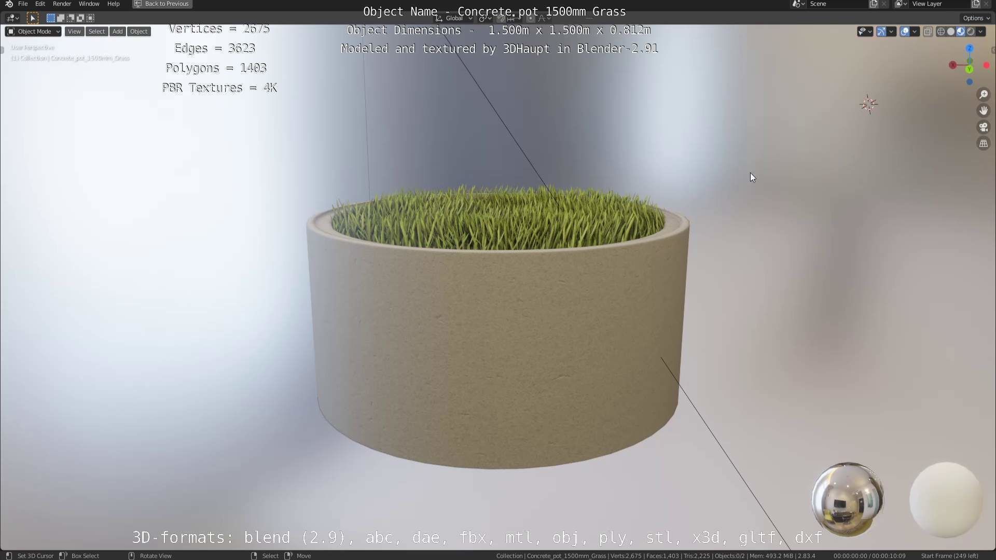Add a new view layer
The image size is (996, 560).
[x=976, y=4]
